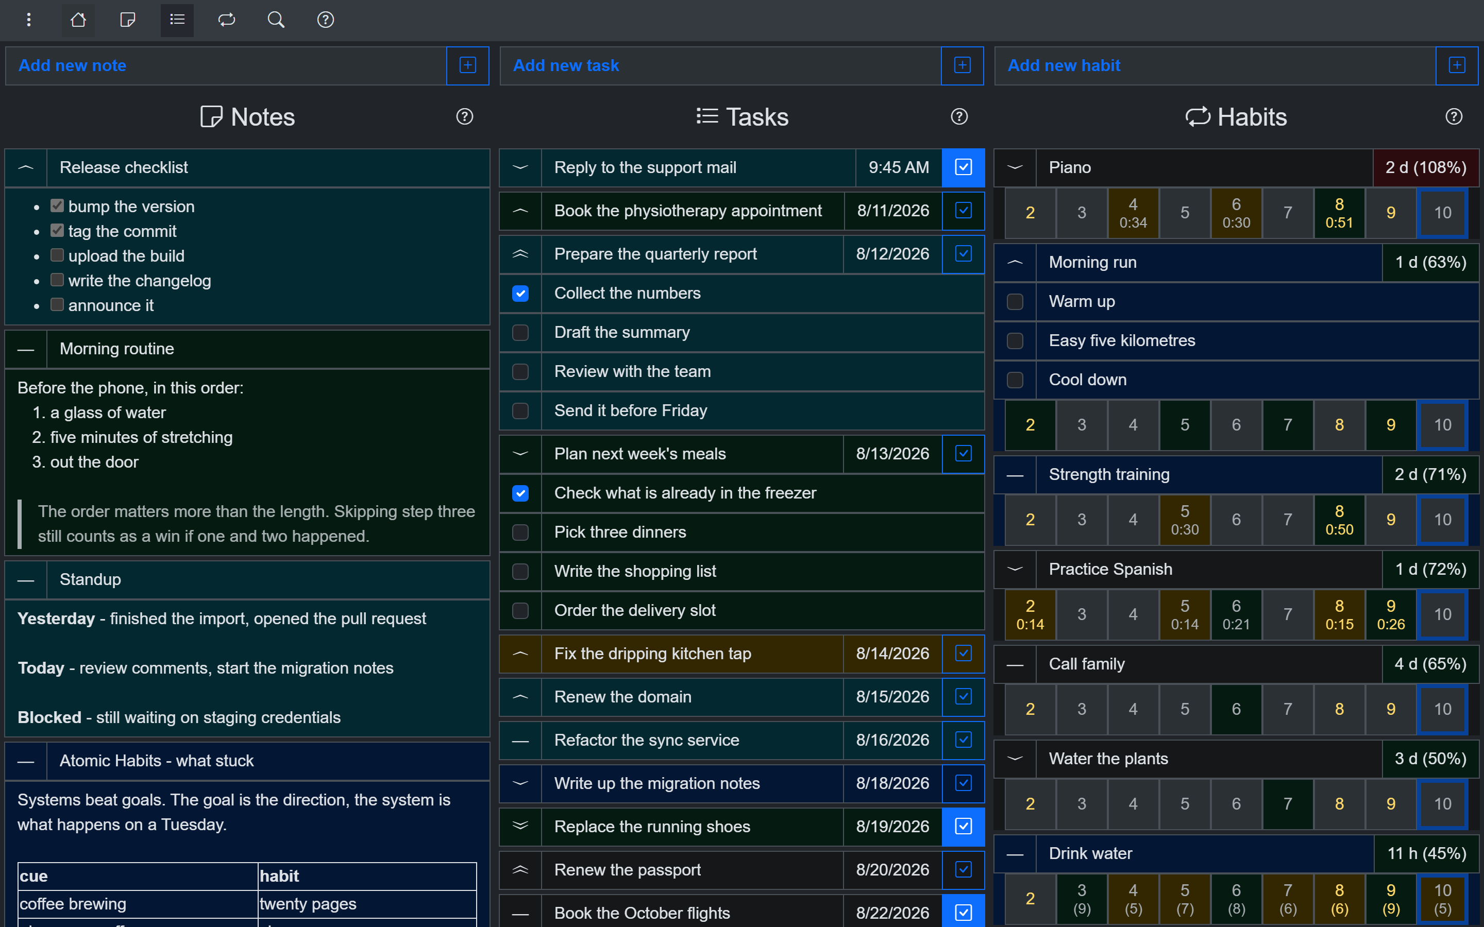Uncheck the Collect the numbers subtask
This screenshot has width=1484, height=927.
click(x=520, y=294)
